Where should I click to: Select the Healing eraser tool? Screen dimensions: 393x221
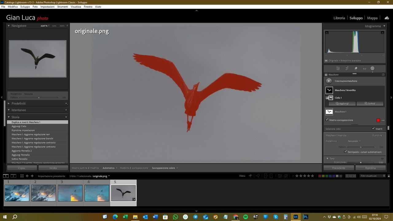click(356, 68)
